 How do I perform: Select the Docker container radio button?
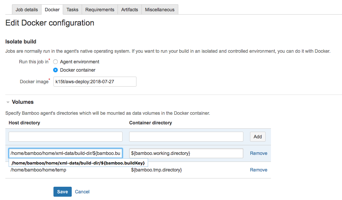(x=56, y=70)
